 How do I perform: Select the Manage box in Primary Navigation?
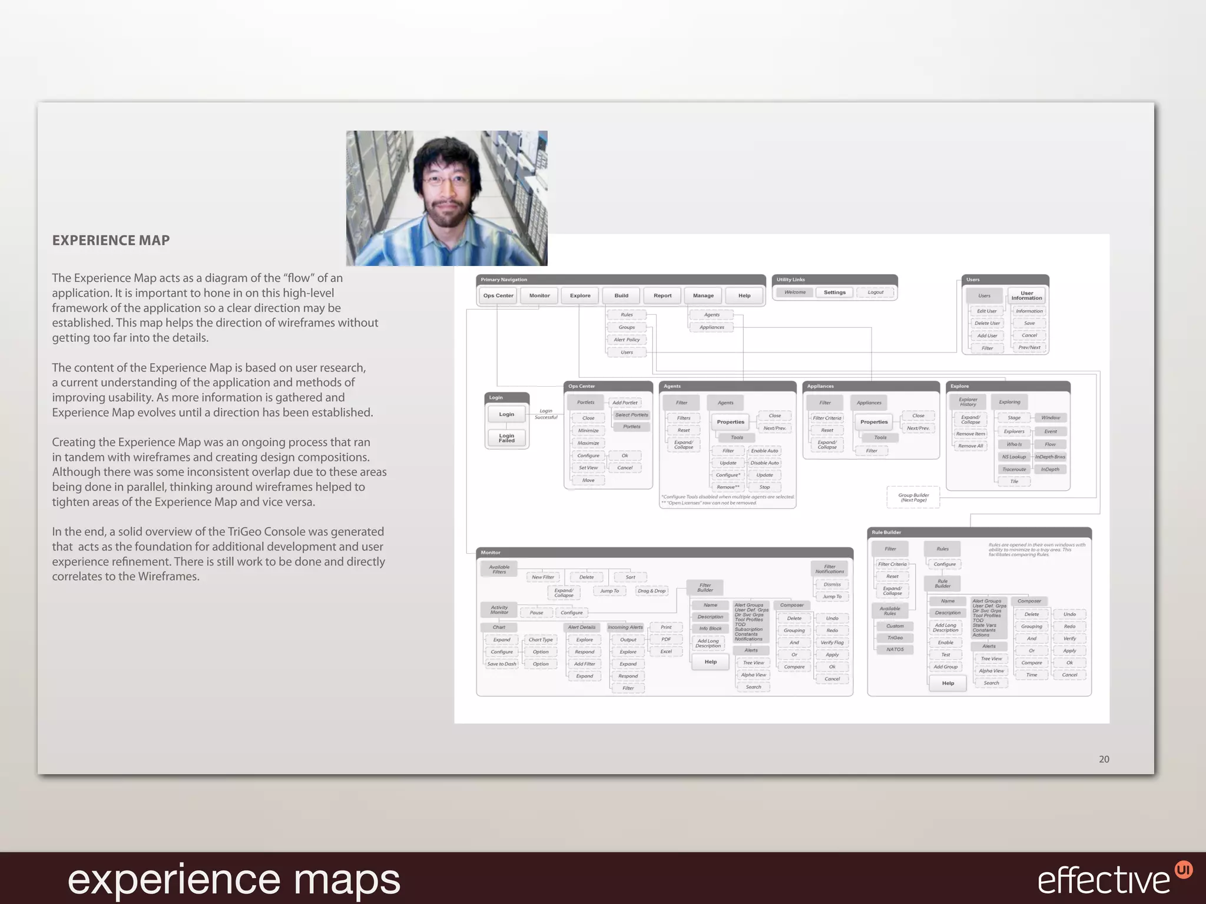(703, 295)
